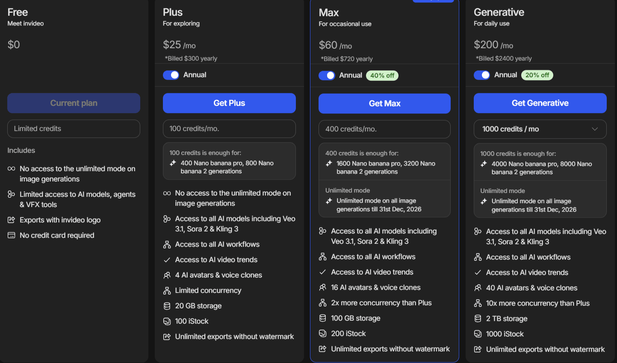The image size is (617, 363).
Task: Click the export icon beside Exports with invideo logo
Action: pyautogui.click(x=12, y=220)
